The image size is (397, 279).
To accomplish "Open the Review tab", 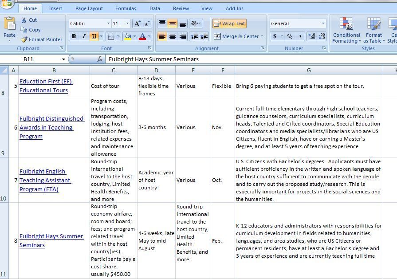I will [x=181, y=8].
